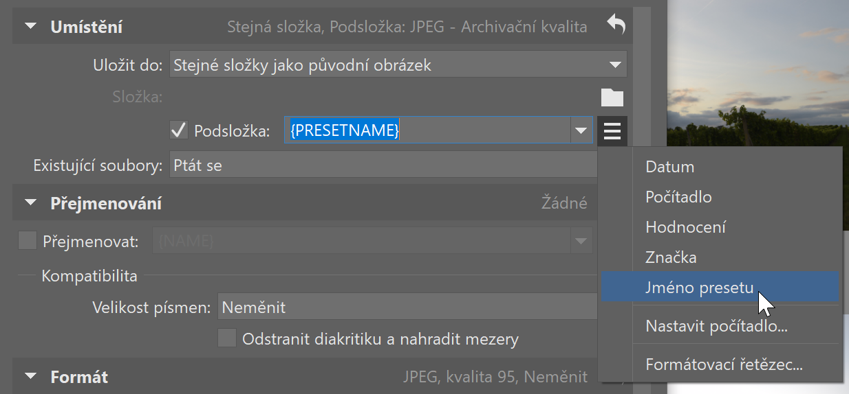Browse for folder using folder icon
Screen dimensions: 849x394
click(x=612, y=97)
